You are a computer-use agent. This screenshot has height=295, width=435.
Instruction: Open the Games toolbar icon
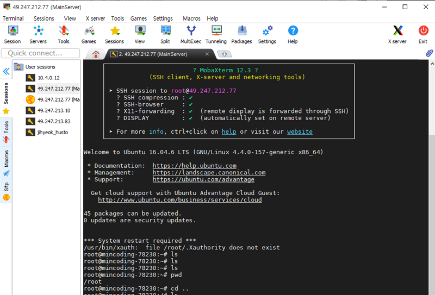tap(89, 35)
